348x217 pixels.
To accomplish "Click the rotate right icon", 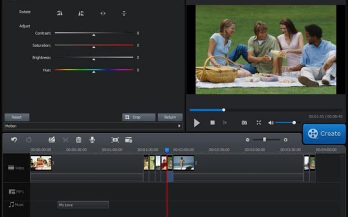I will [81, 13].
